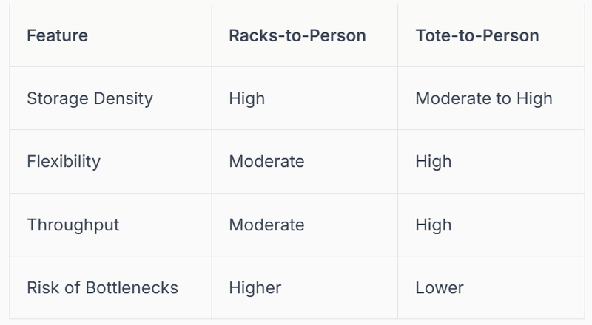Click the Lower bottleneck risk cell

(439, 287)
